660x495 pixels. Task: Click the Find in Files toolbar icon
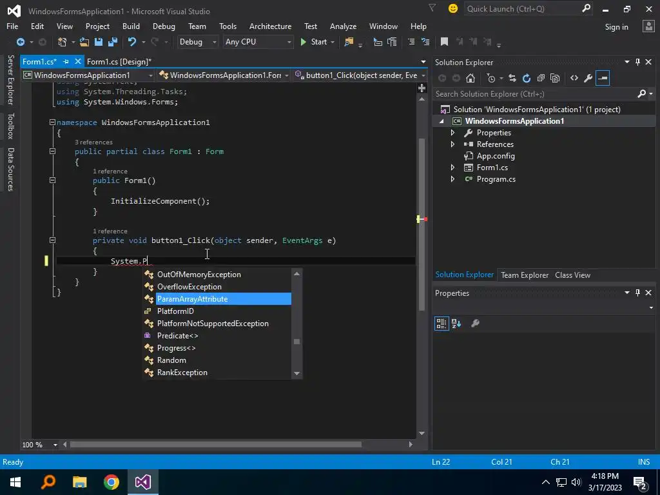[349, 42]
